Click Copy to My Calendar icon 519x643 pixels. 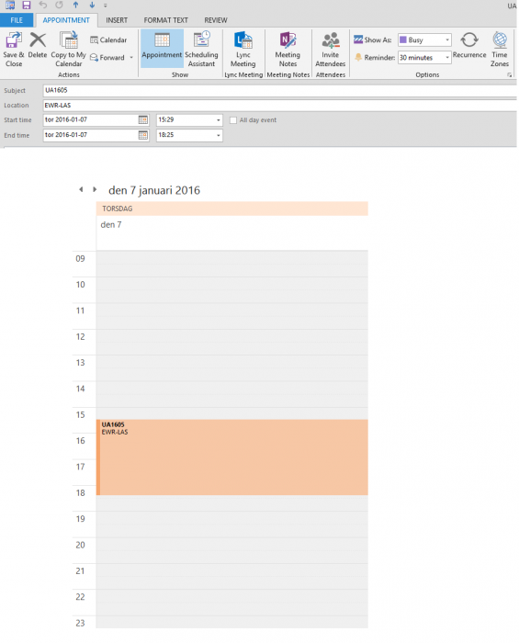69,40
